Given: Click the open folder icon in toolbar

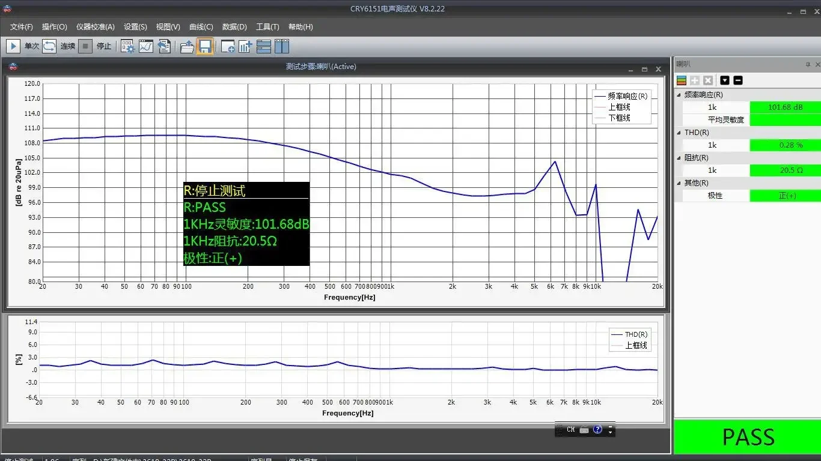Looking at the screenshot, I should (187, 46).
